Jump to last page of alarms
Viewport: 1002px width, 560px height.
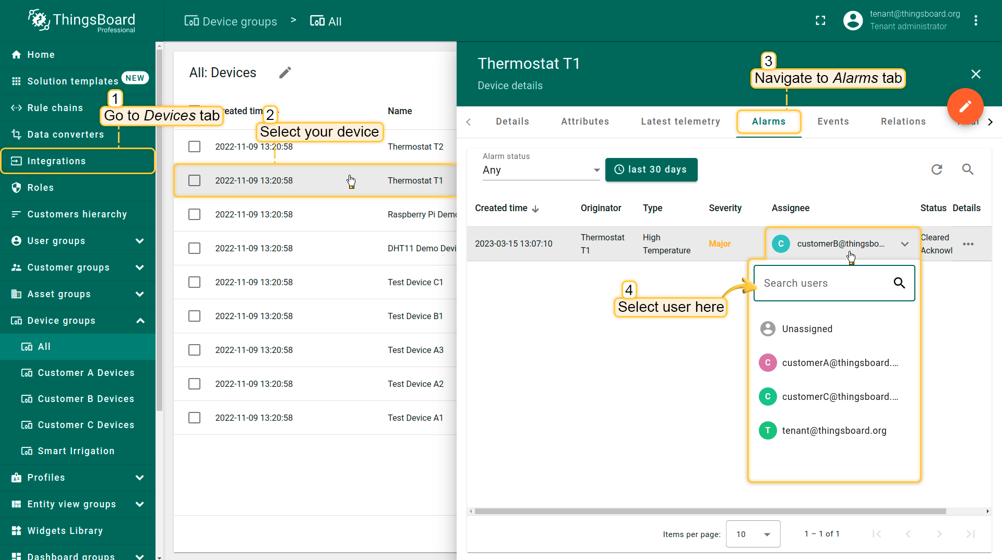(x=971, y=534)
